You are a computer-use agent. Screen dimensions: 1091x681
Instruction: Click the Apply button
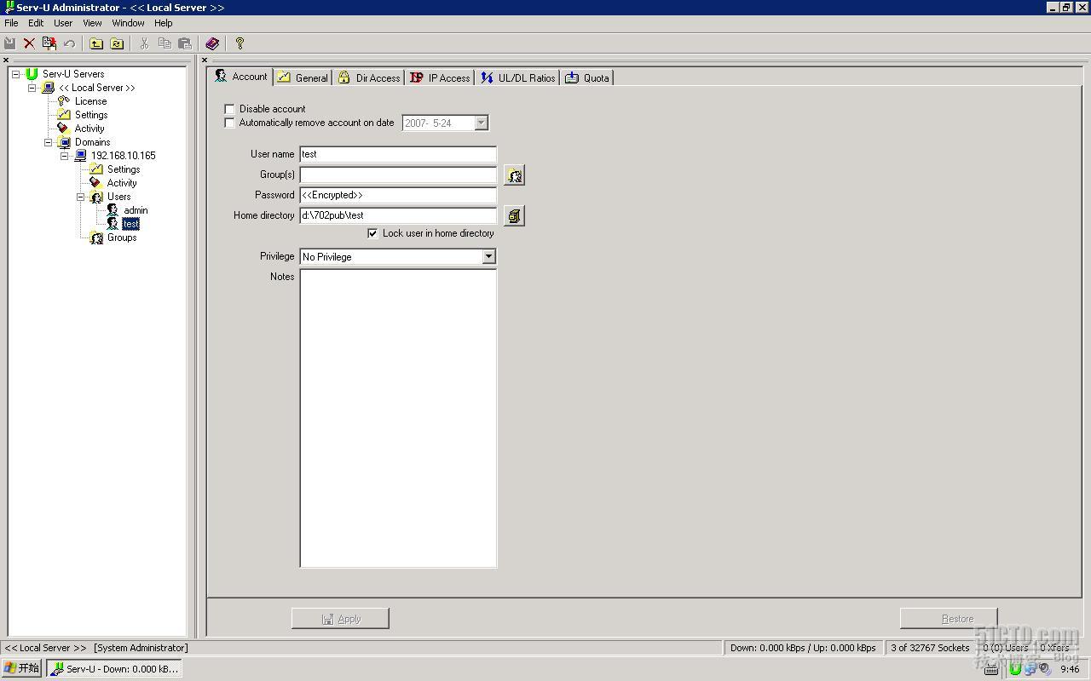coord(340,619)
